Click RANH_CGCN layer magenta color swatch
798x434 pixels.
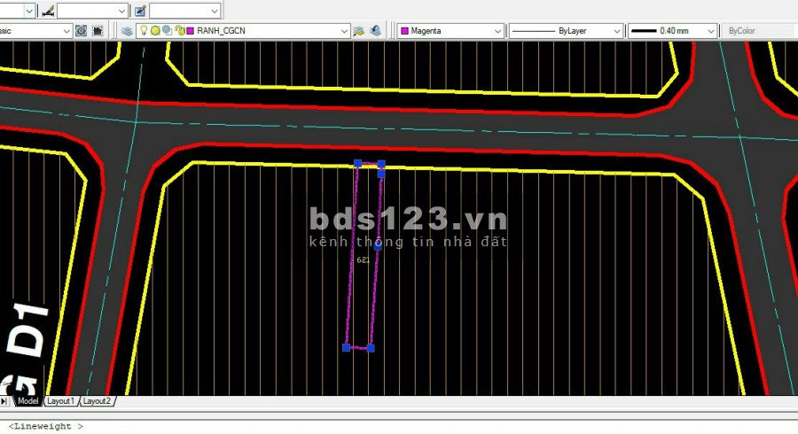click(191, 31)
